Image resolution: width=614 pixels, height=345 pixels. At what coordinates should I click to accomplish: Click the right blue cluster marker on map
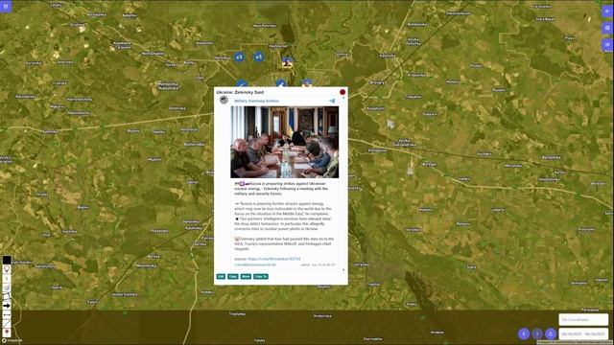pyautogui.click(x=258, y=57)
